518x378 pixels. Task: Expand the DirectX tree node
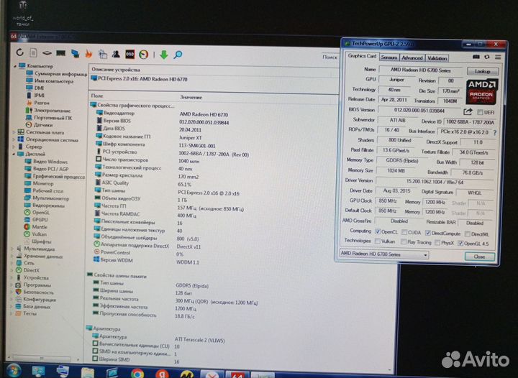(12, 269)
